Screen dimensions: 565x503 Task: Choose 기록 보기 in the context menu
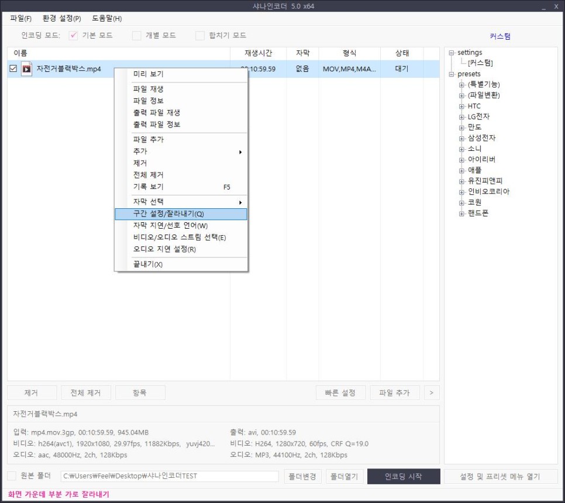pos(181,187)
